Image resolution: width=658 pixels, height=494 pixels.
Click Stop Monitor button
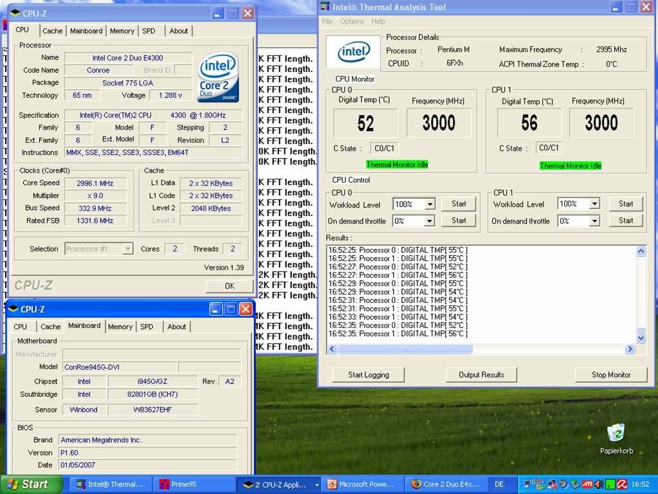click(x=611, y=375)
